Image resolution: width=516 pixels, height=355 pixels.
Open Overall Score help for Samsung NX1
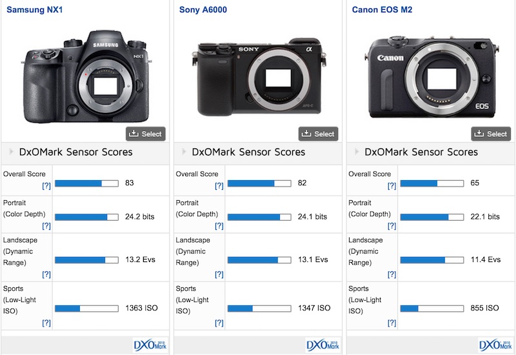click(x=46, y=186)
